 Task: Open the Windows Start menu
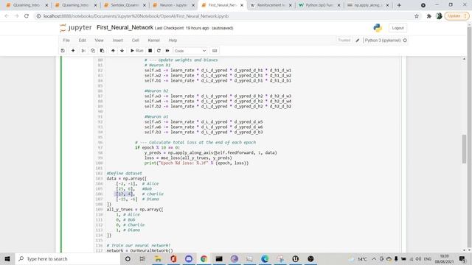pyautogui.click(x=7, y=258)
